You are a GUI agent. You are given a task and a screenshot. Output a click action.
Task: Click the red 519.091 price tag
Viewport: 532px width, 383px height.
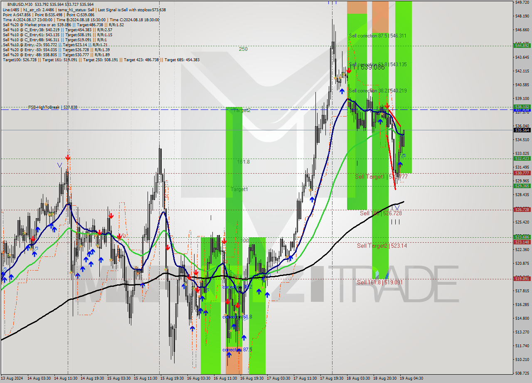tap(522, 279)
